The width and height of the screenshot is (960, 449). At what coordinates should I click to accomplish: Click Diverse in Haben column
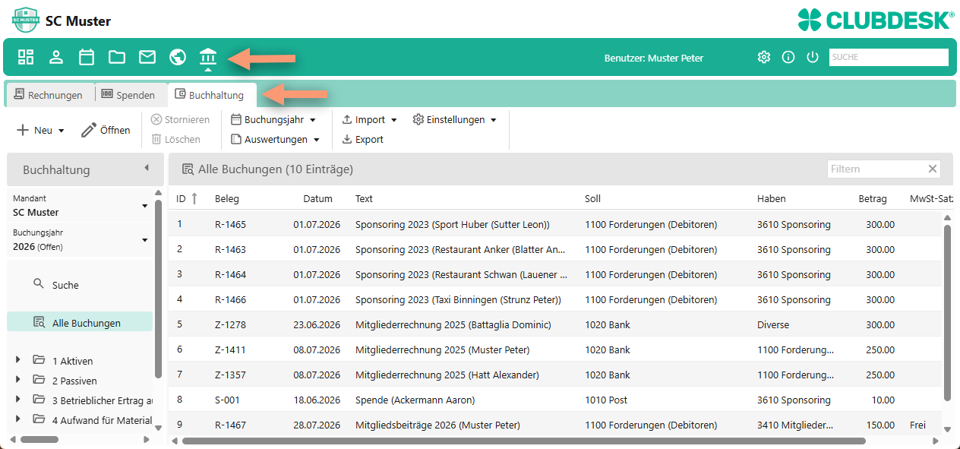[x=773, y=324]
